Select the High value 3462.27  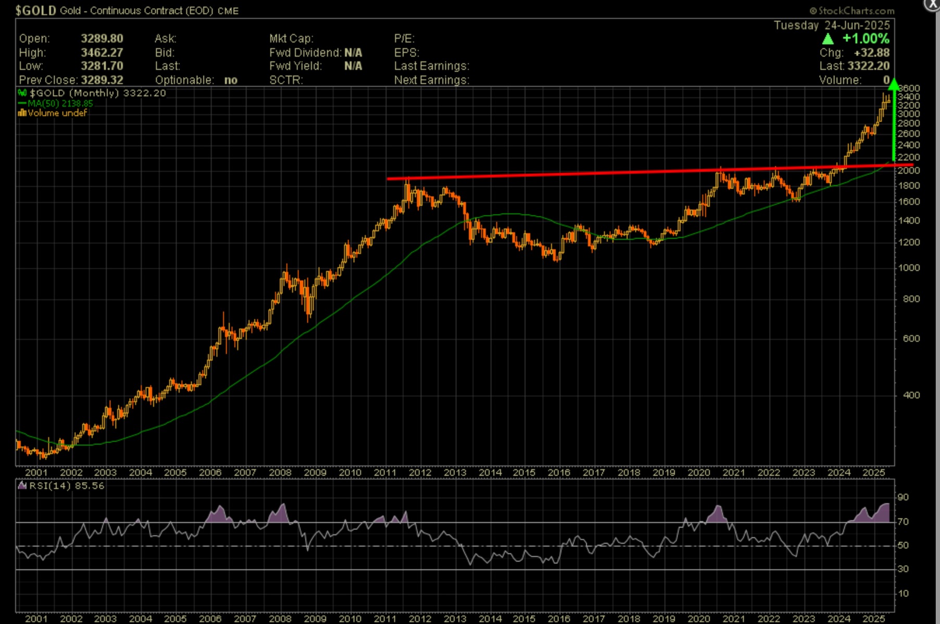[102, 53]
